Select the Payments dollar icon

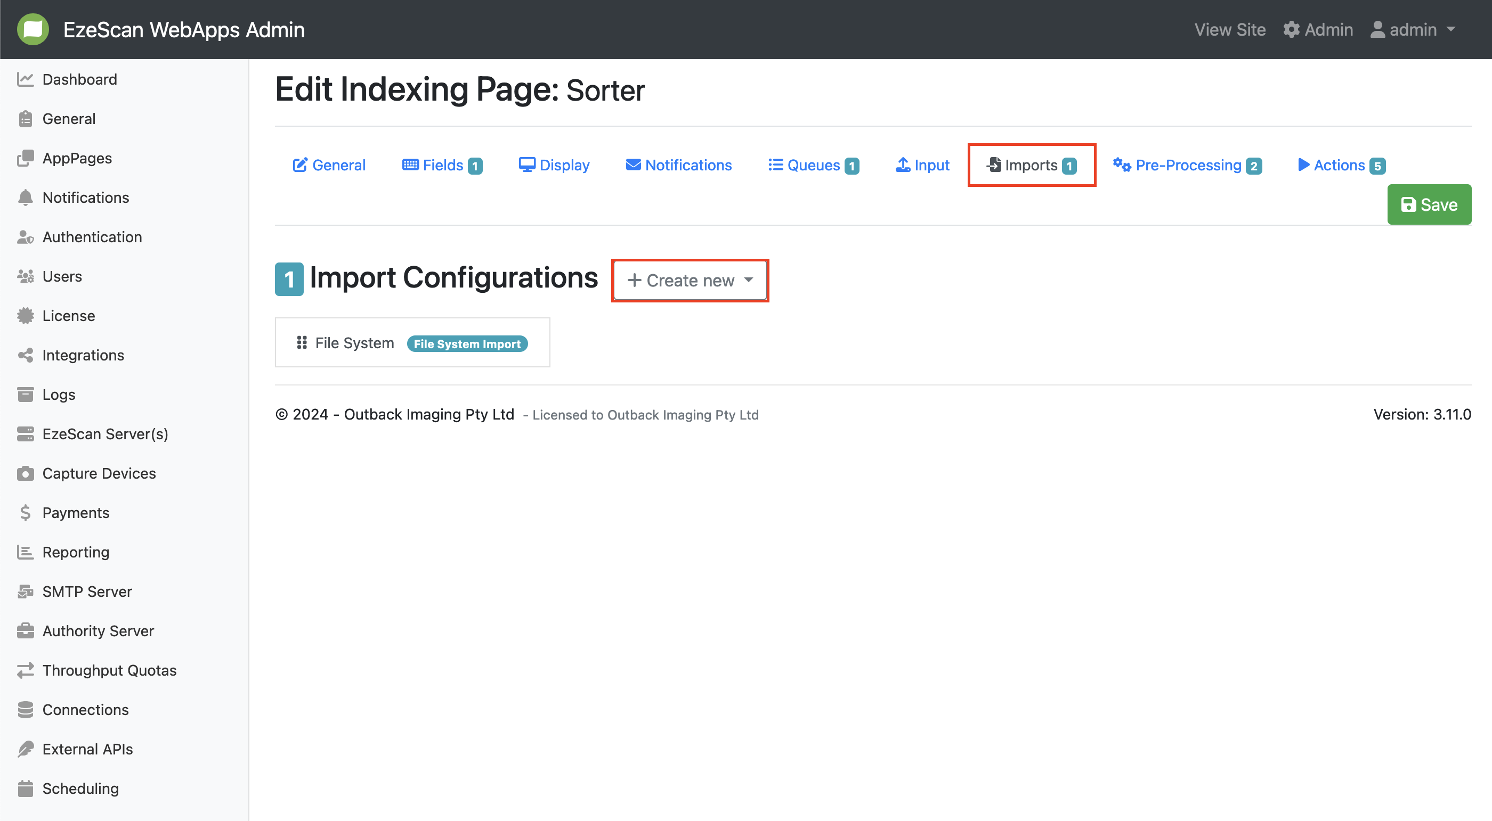coord(25,513)
